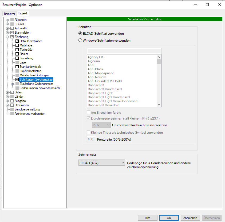Maximize the Optionen dialog window
This screenshot has height=222, width=225.
207,5
